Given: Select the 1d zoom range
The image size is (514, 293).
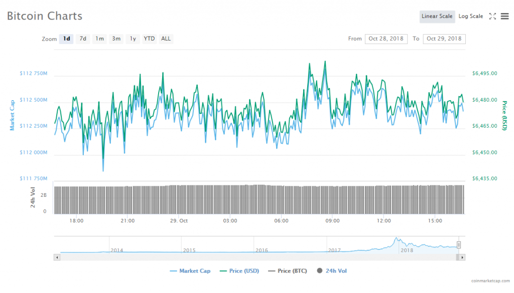Looking at the screenshot, I should click(66, 39).
